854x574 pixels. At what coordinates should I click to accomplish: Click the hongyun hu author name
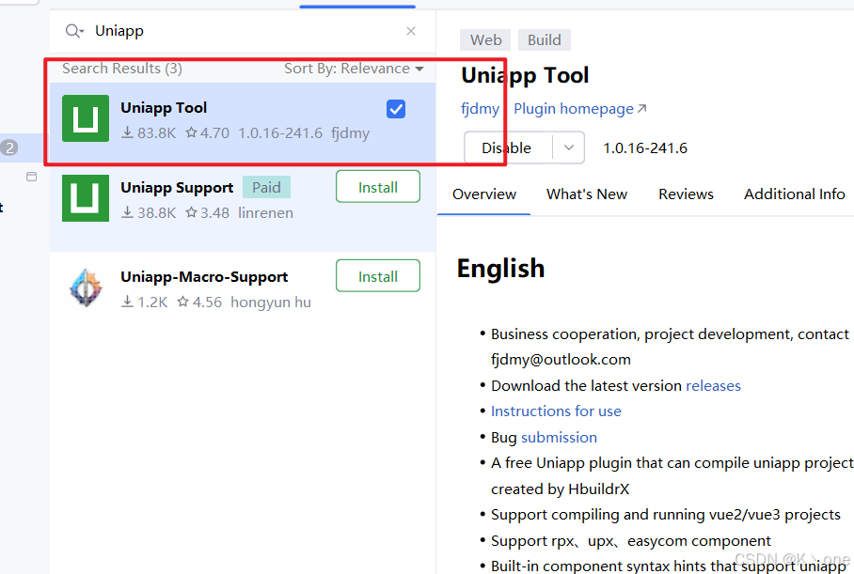[x=271, y=302]
